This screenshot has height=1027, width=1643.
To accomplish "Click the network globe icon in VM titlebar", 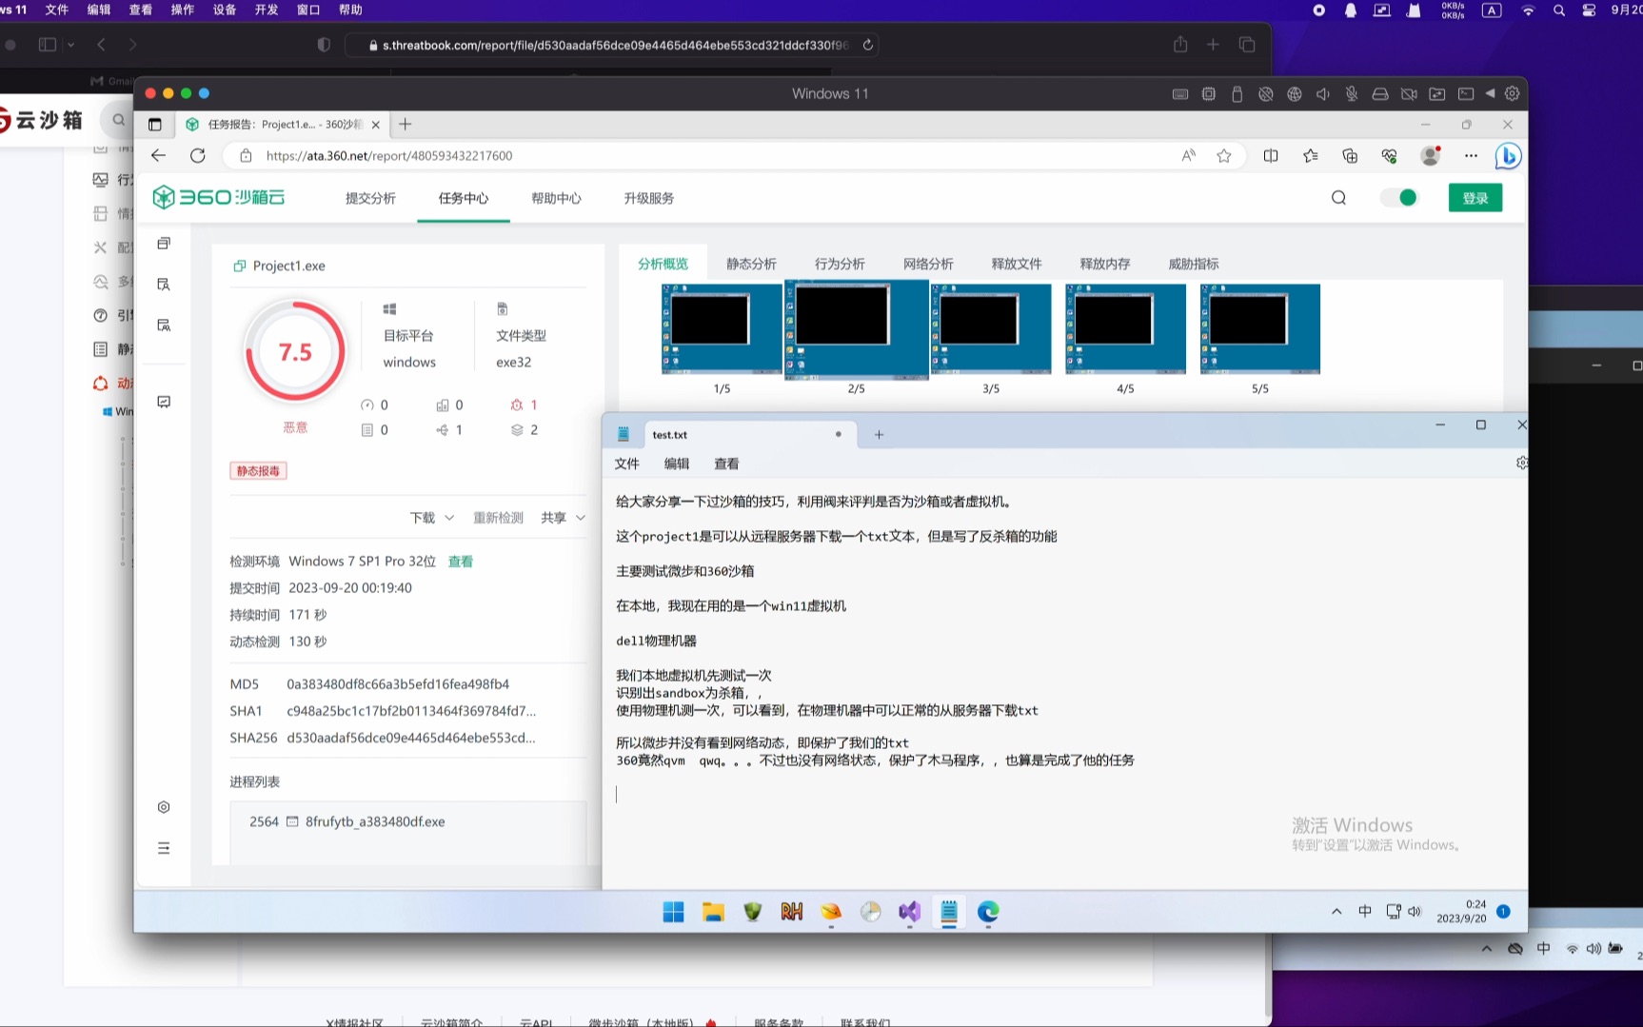I will point(1295,94).
